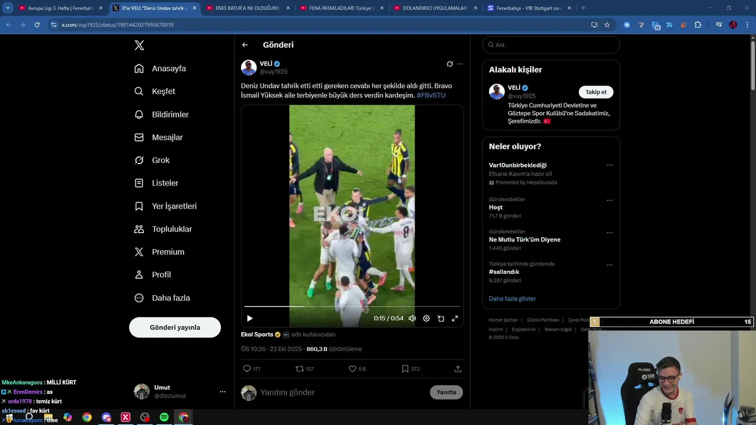Open options for the #sallandık trend
The height and width of the screenshot is (425, 756).
click(610, 265)
